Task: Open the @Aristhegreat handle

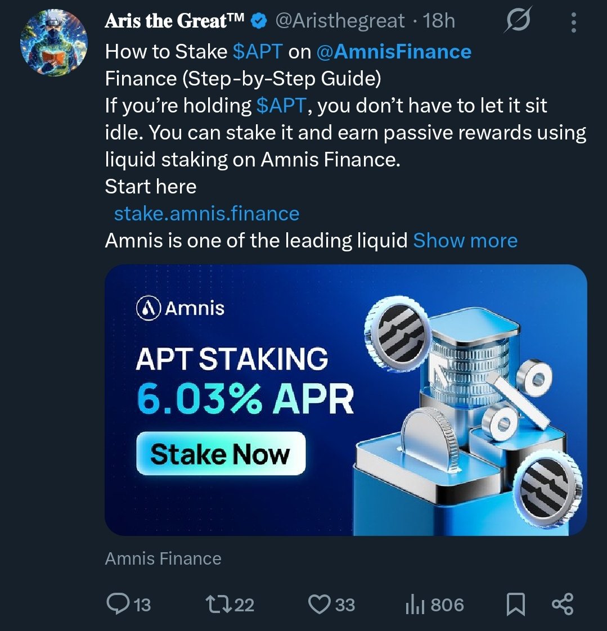Action: (x=340, y=21)
